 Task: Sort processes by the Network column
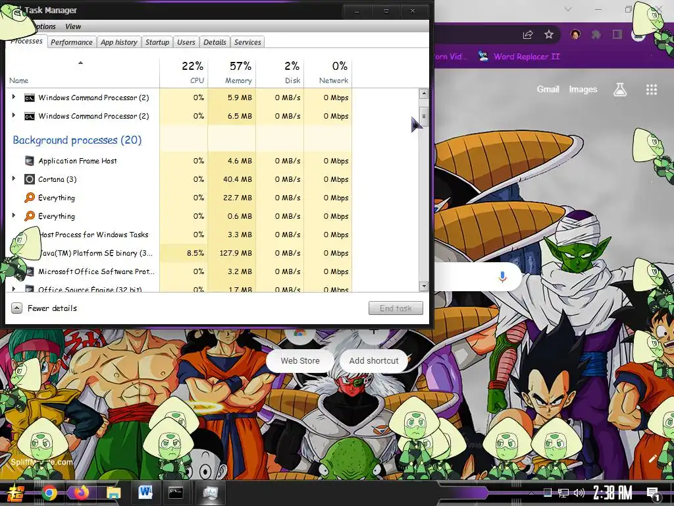click(328, 72)
